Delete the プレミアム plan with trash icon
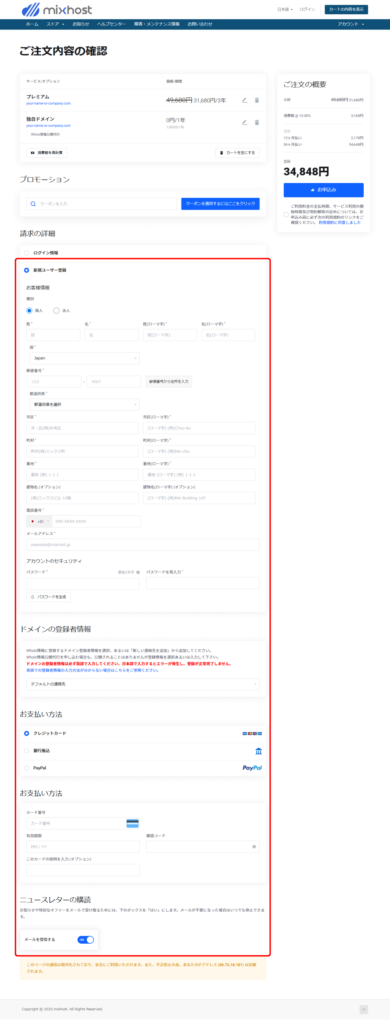Image resolution: width=390 pixels, height=1021 pixels. click(257, 100)
